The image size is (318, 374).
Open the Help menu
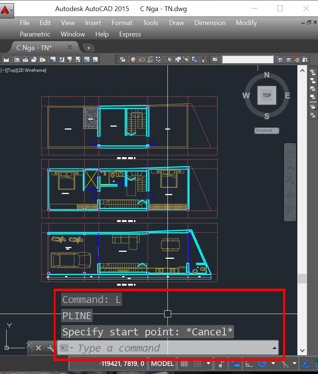[x=102, y=34]
